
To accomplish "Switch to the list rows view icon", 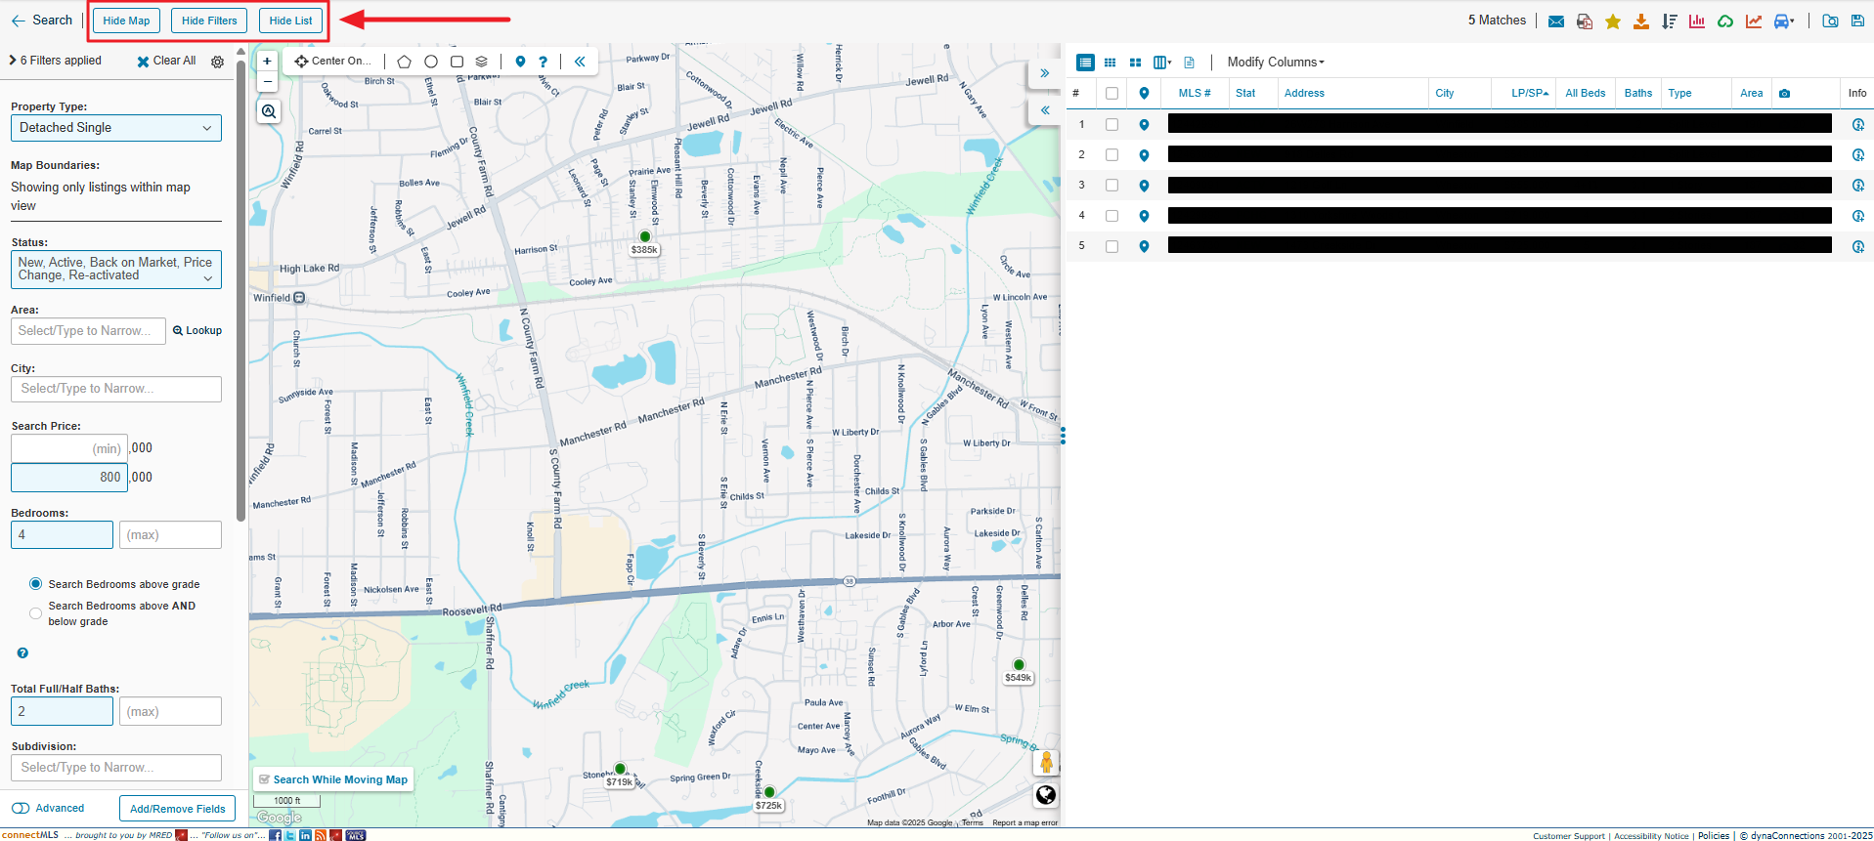I will [x=1085, y=63].
